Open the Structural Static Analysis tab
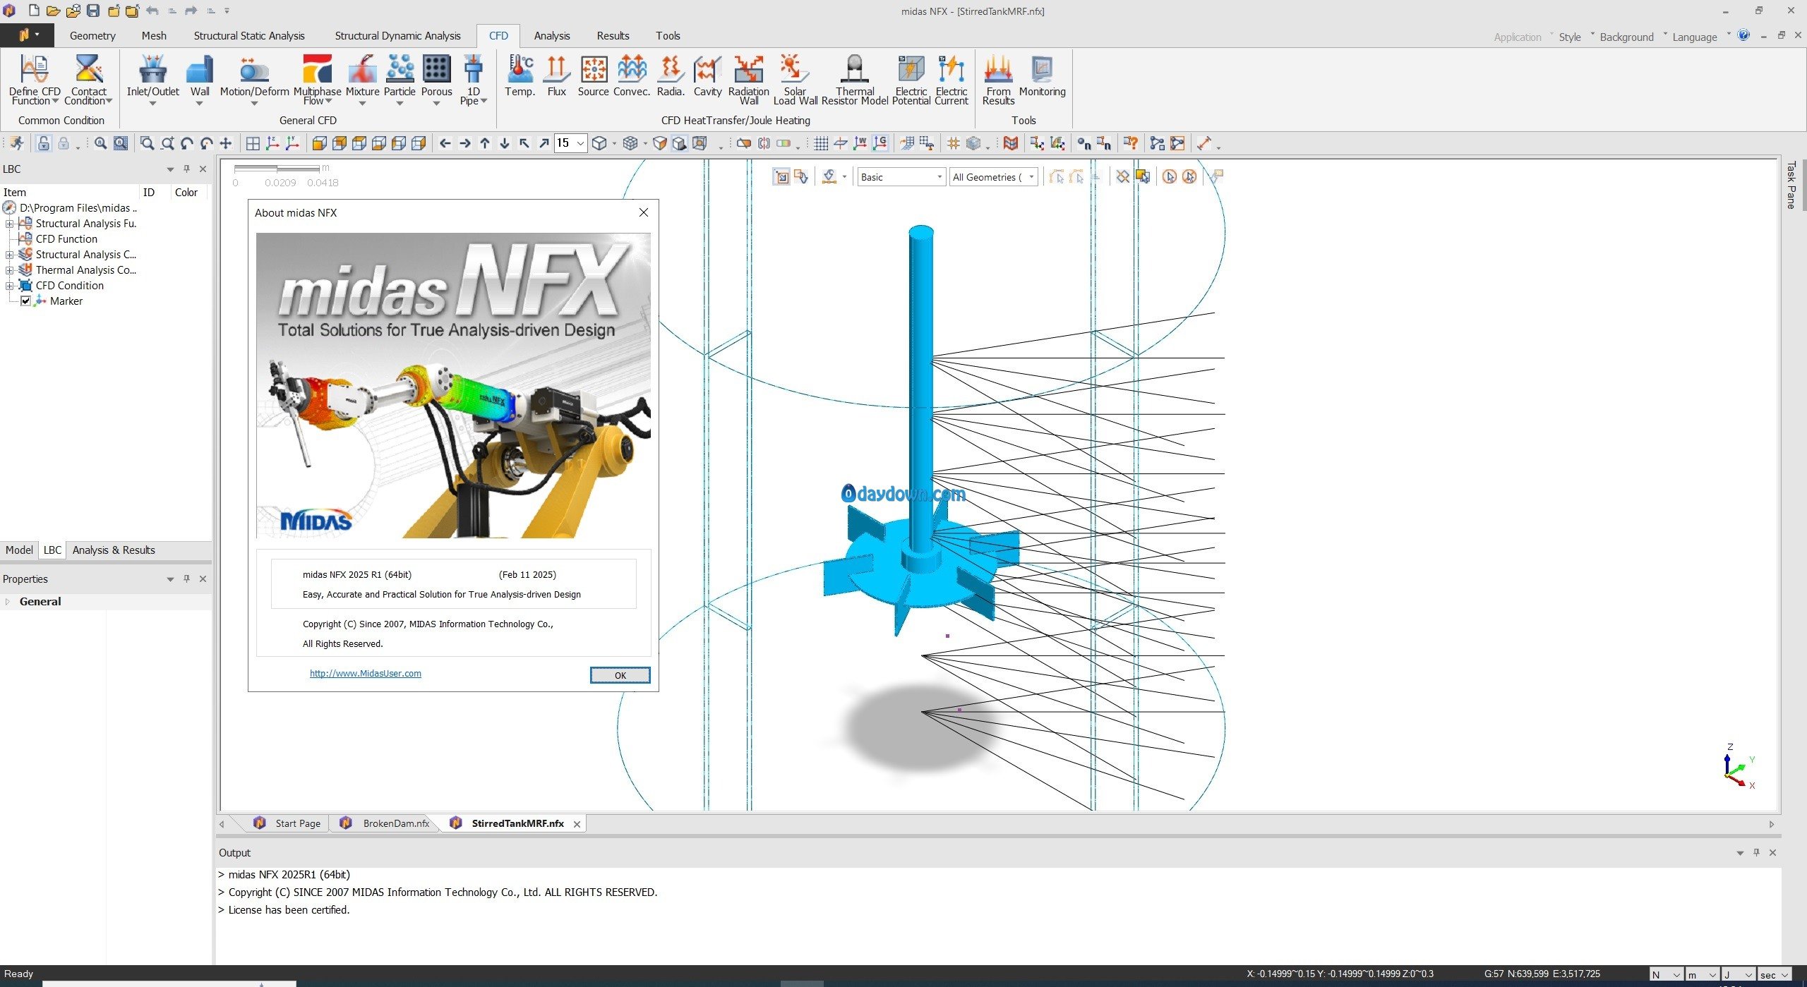 (249, 36)
